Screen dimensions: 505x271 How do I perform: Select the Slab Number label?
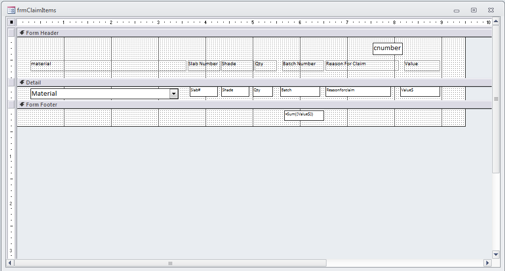[x=204, y=66]
